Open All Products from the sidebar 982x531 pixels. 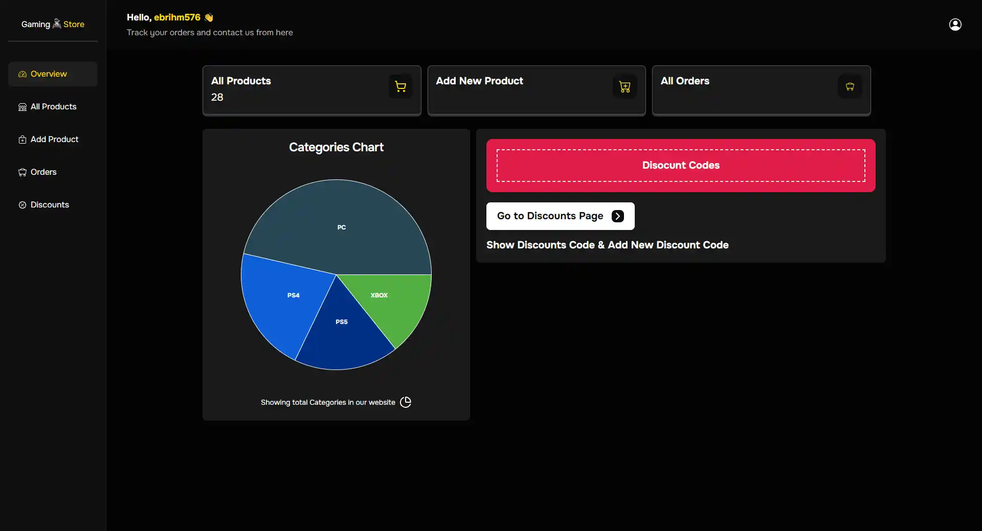53,107
